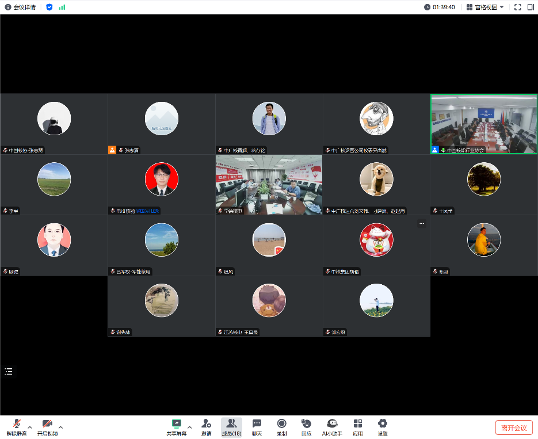Turn on camera with 开启视频
The height and width of the screenshot is (439, 538).
(47, 427)
